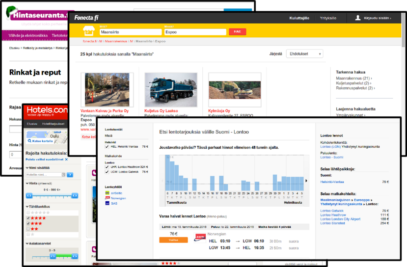Click the user profile icon beside Kirjaudu sisään
This screenshot has height=267, width=407.
click(x=358, y=18)
